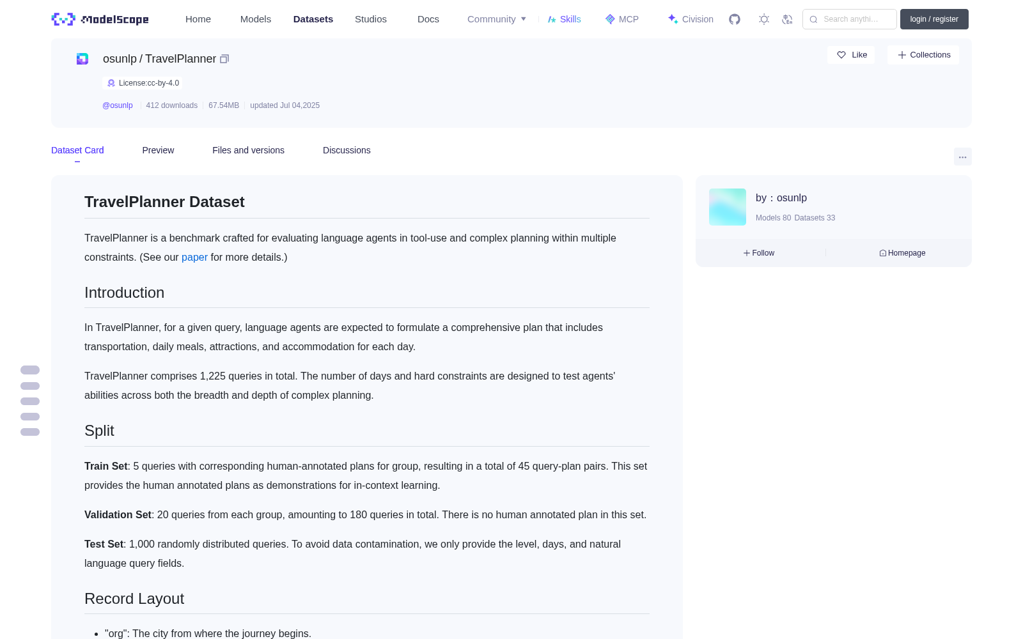Click the Search anything input field
This screenshot has width=1023, height=639.
coord(850,19)
